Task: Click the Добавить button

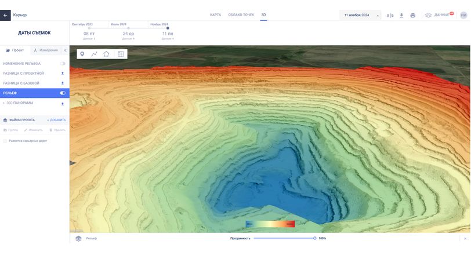Action: (x=56, y=120)
